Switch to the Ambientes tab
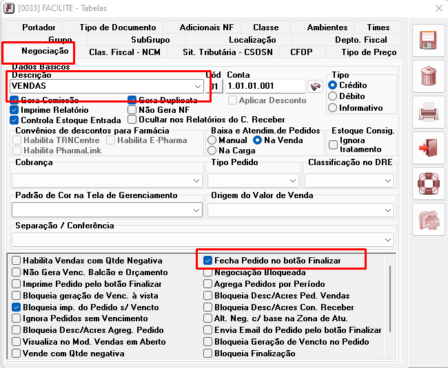This screenshot has width=448, height=368. pyautogui.click(x=327, y=28)
